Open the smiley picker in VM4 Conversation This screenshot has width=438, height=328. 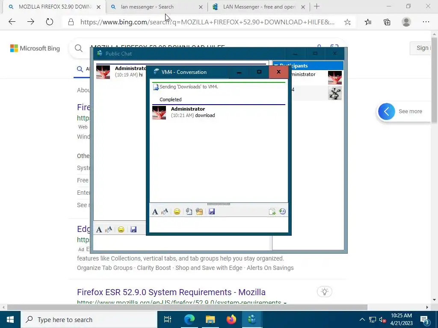177,212
